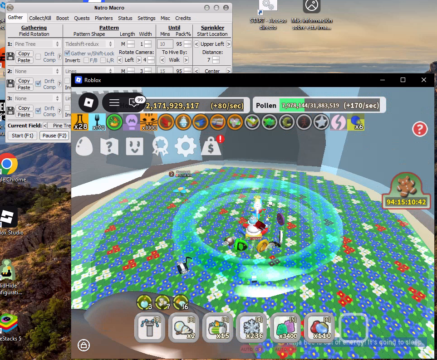The height and width of the screenshot is (360, 437).
Task: Open the bees face menu
Action: point(135,146)
